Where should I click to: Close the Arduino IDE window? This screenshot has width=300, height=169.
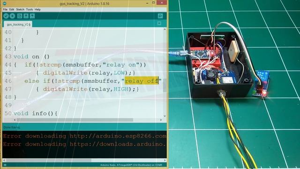(162, 3)
